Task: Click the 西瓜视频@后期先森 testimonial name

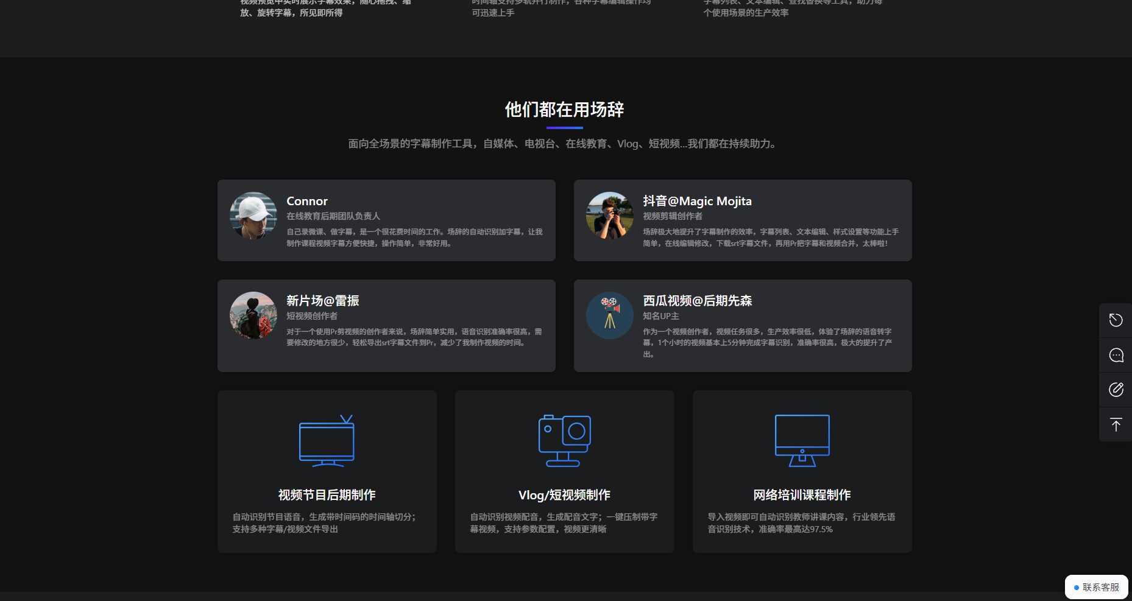Action: tap(697, 301)
